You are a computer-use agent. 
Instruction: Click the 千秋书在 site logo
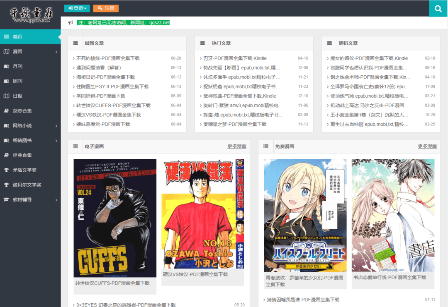click(30, 14)
